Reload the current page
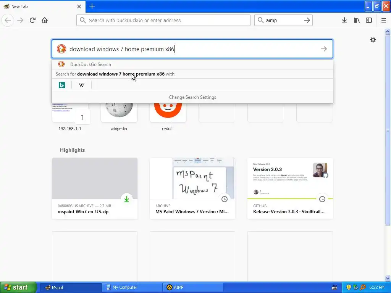This screenshot has width=391, height=293. coord(32,20)
